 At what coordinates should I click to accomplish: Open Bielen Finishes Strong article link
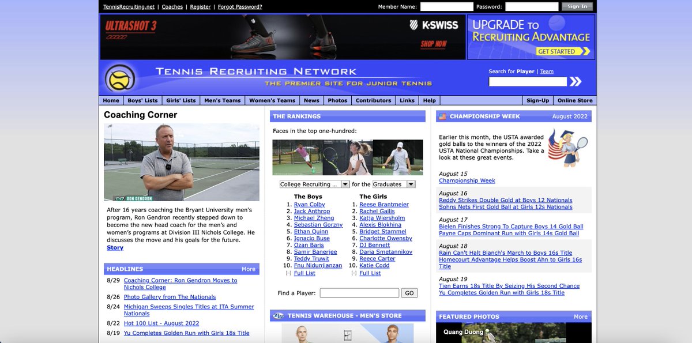point(511,227)
